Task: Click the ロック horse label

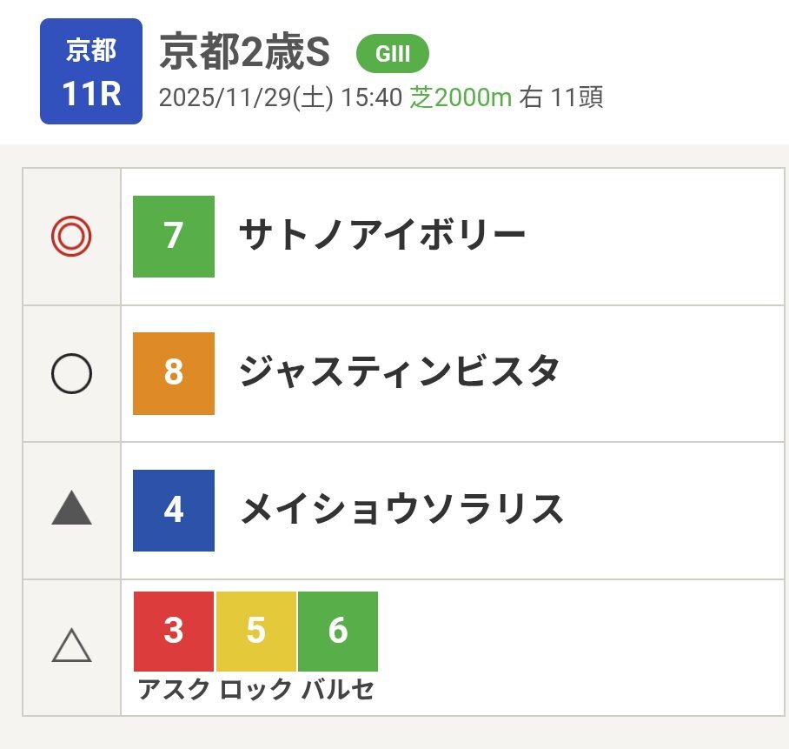Action: click(255, 690)
